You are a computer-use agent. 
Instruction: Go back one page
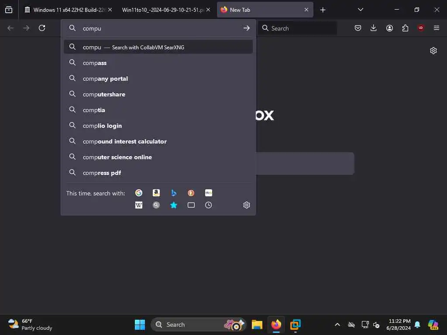(x=10, y=28)
